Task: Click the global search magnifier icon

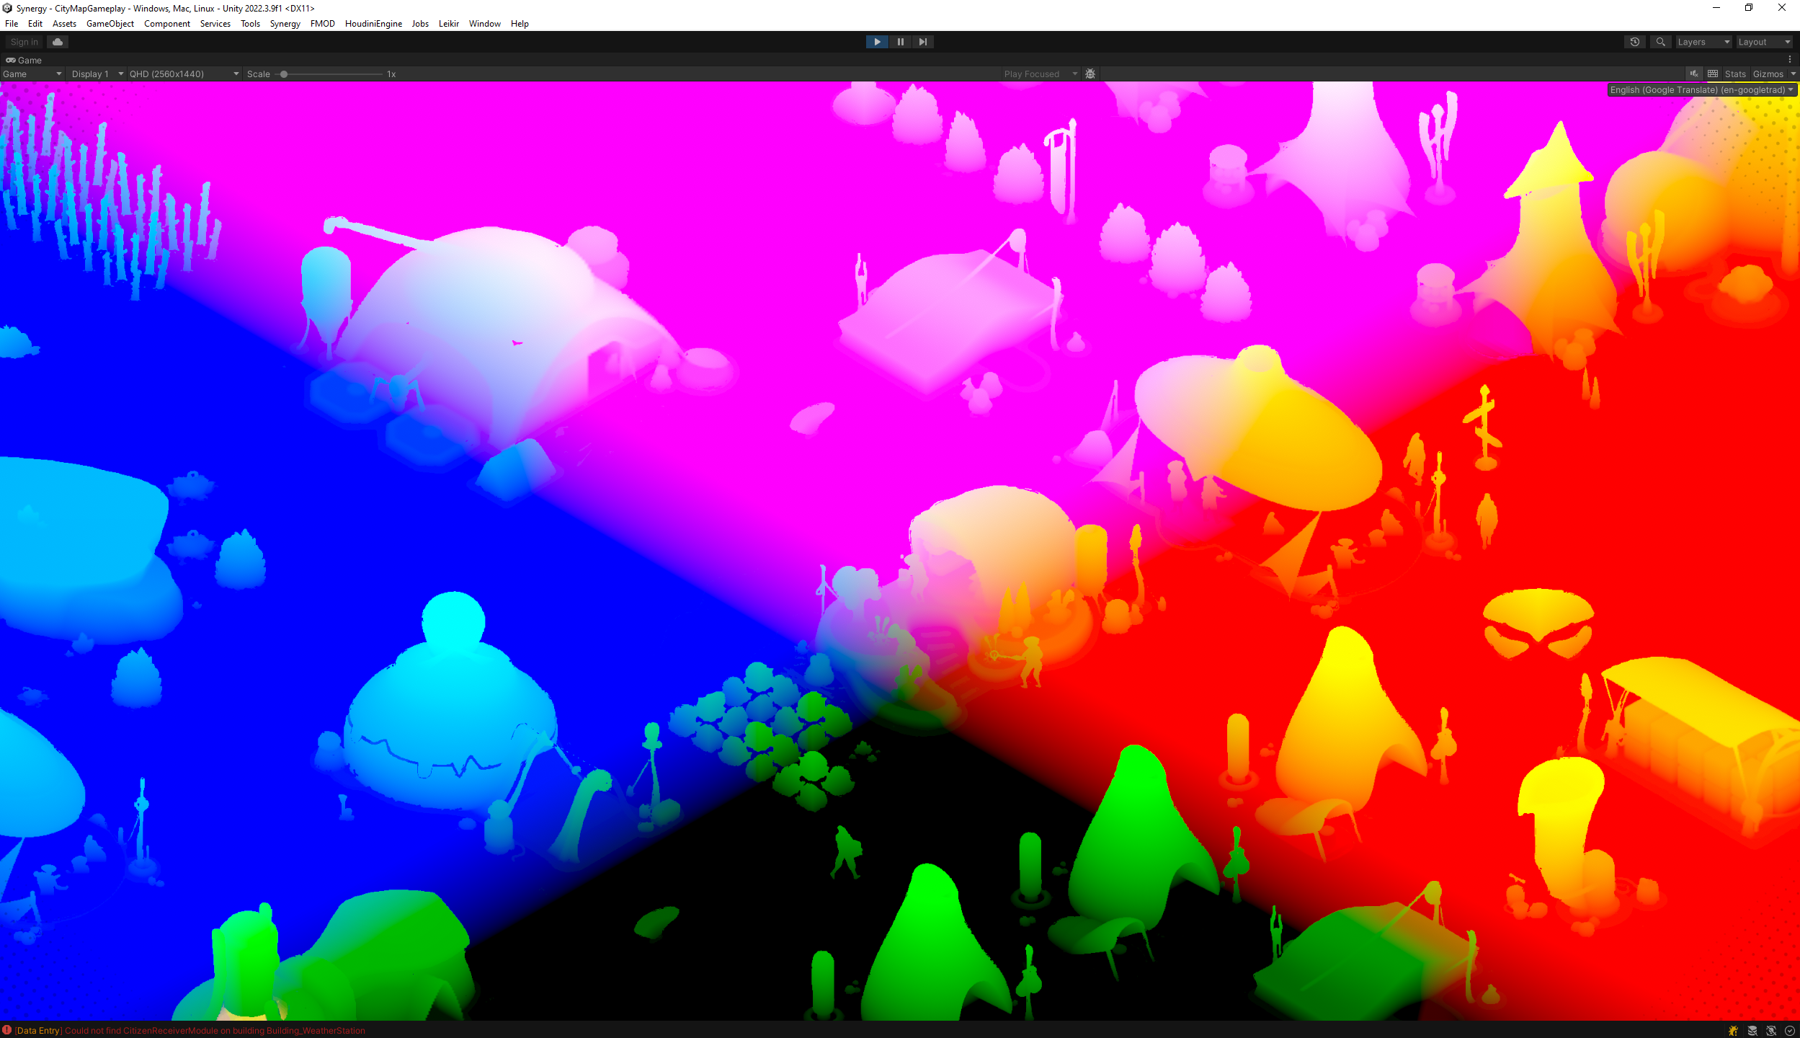Action: coord(1660,42)
